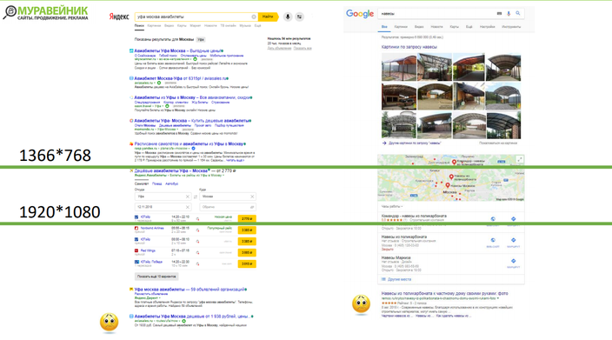Expand the Часы работы hours filter dropdown
The image size is (612, 340).
(392, 206)
